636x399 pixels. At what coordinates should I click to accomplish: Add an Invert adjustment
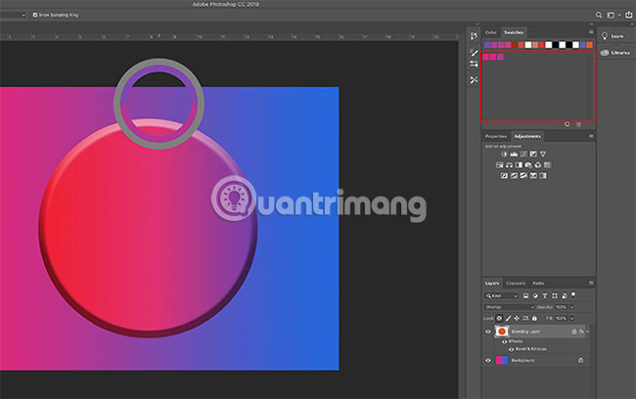click(x=504, y=176)
